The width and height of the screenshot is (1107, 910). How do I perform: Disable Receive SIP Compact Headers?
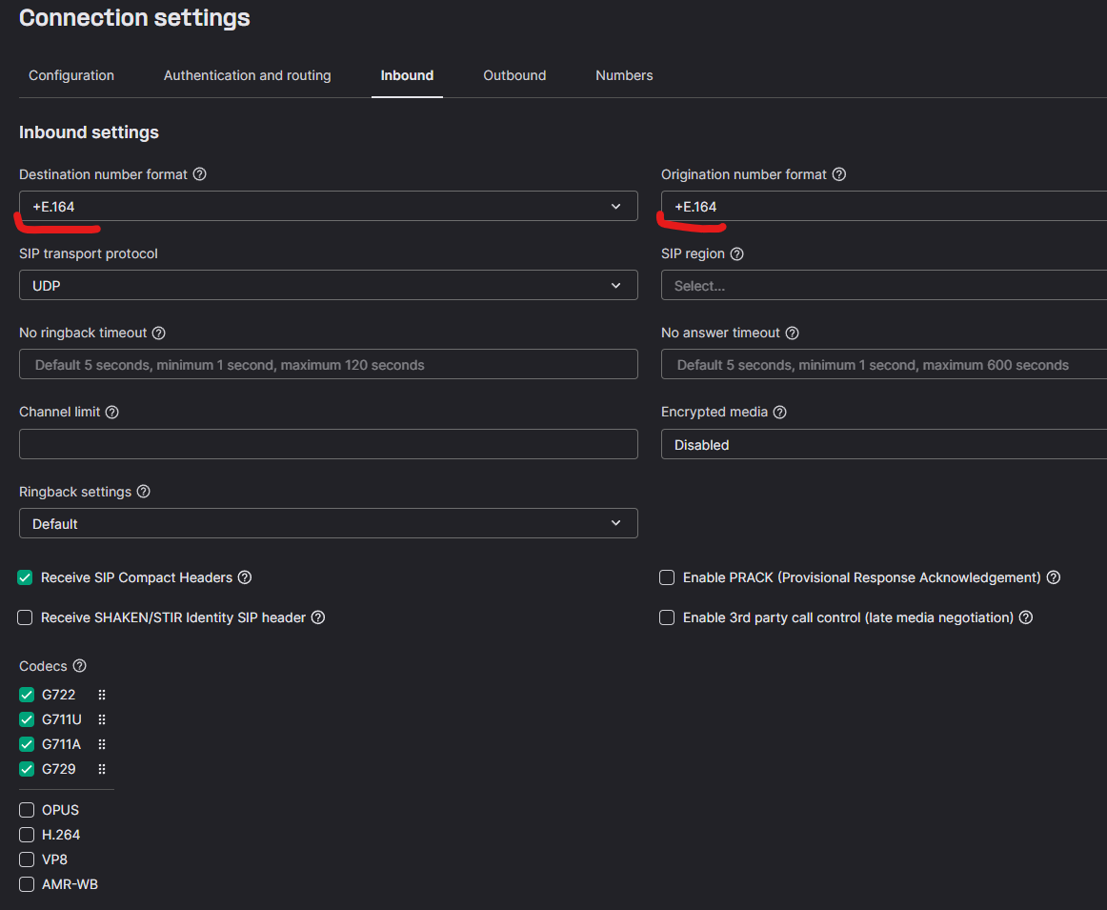25,577
